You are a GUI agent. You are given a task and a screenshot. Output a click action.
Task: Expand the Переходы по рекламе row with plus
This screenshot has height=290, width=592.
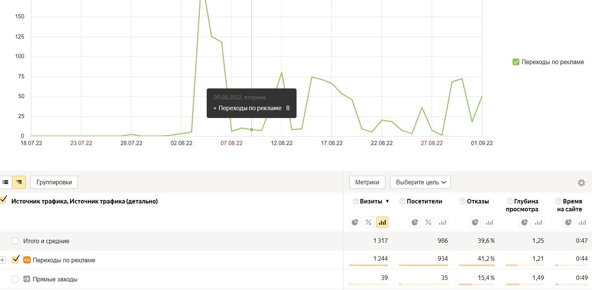(3, 260)
